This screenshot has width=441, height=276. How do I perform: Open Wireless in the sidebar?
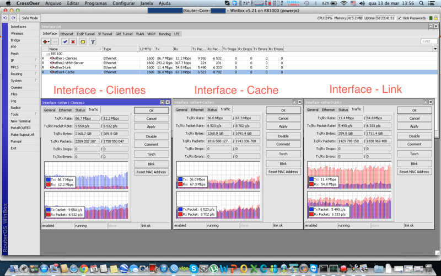click(x=17, y=33)
